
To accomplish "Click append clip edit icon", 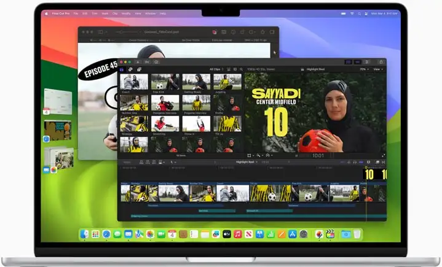I will point(154,162).
